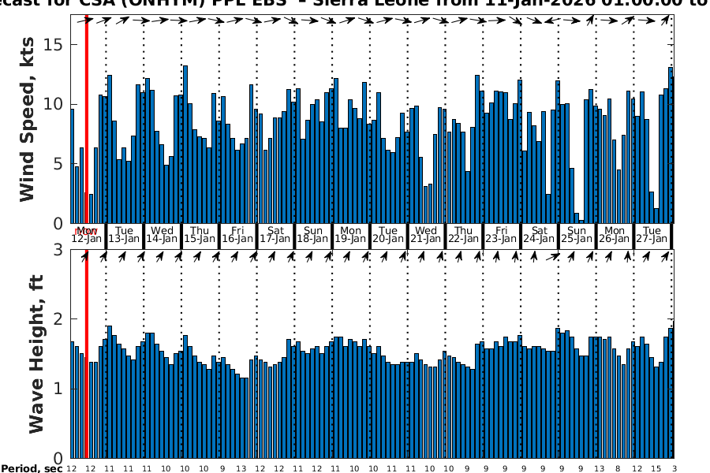This screenshot has height=473, width=710.
Task: Click the 2 tick on wave height axis
Action: [58, 318]
